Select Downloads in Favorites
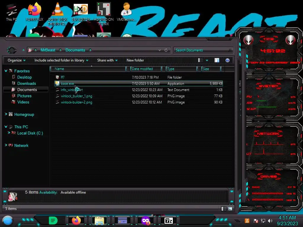Screen dimensions: 303x227 pyautogui.click(x=26, y=83)
